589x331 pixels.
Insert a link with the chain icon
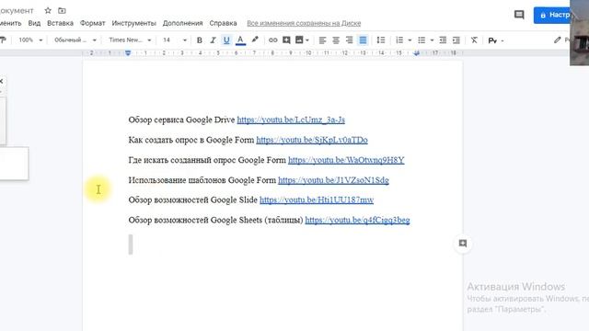272,40
